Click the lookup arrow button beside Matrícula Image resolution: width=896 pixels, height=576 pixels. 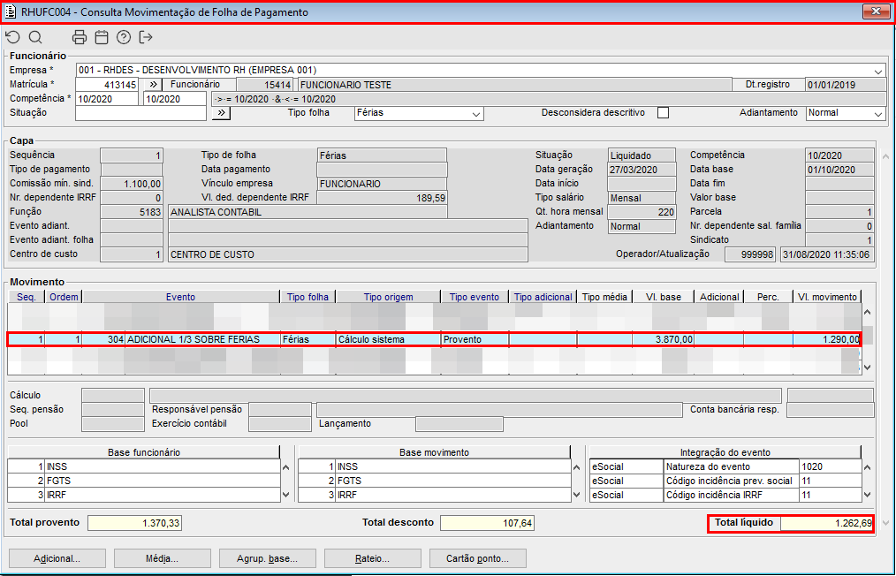click(x=152, y=85)
